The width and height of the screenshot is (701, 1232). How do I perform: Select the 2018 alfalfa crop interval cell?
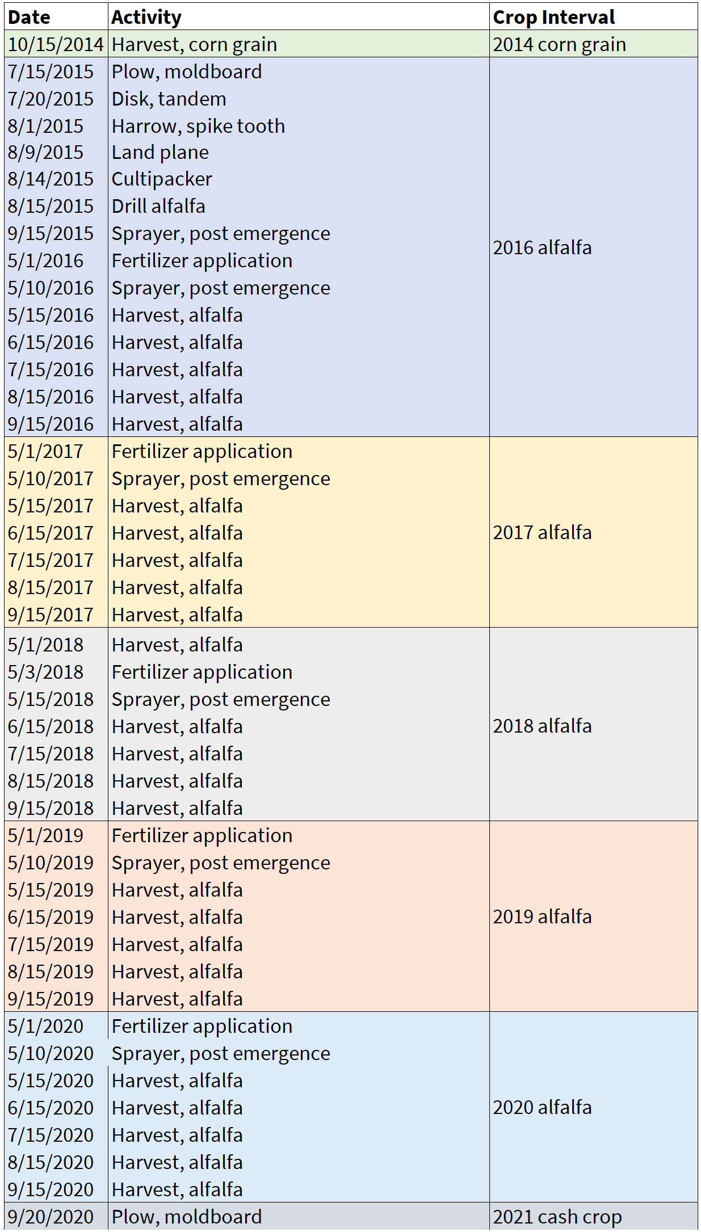[542, 726]
